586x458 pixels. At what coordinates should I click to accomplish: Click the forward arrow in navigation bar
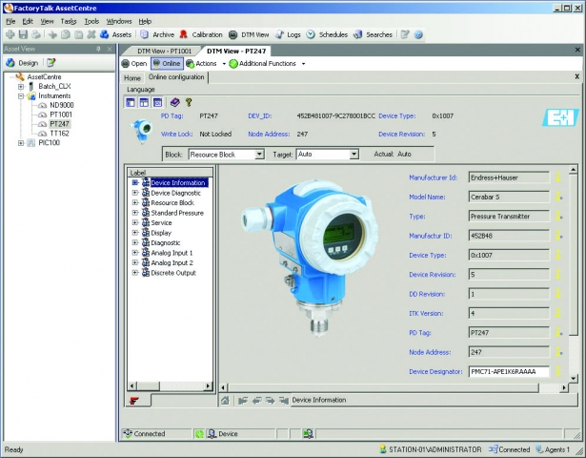pos(270,401)
